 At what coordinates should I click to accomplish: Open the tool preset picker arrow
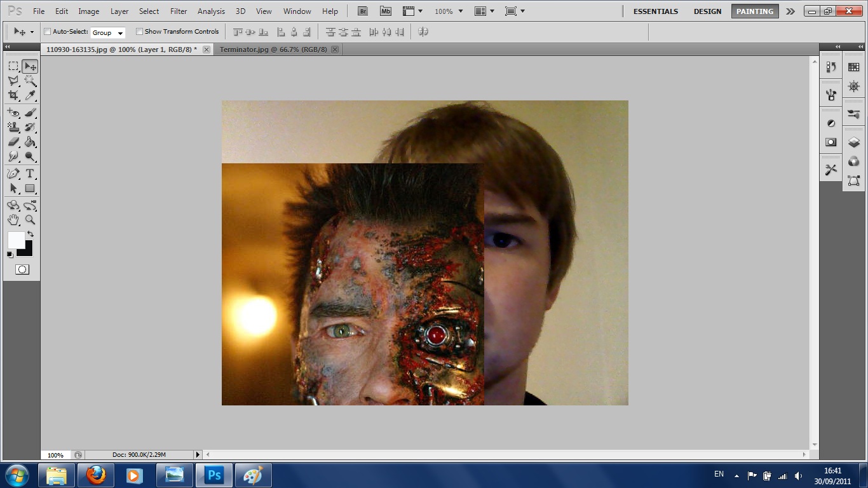pos(32,32)
